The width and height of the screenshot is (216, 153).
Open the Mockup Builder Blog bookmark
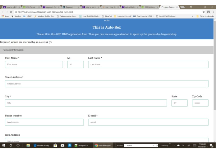44,16
